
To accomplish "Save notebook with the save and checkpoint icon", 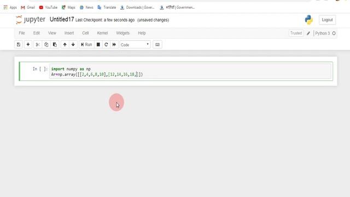I will tap(19, 45).
